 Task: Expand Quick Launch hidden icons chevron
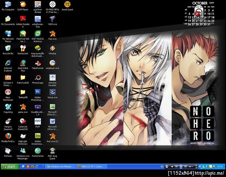pyautogui.click(x=43, y=166)
